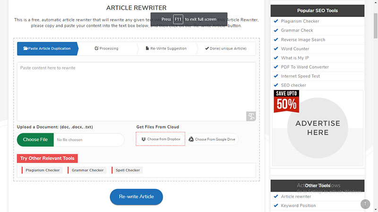Click the checkmark icon beside Word Counter
This screenshot has height=212, width=378.
(276, 49)
